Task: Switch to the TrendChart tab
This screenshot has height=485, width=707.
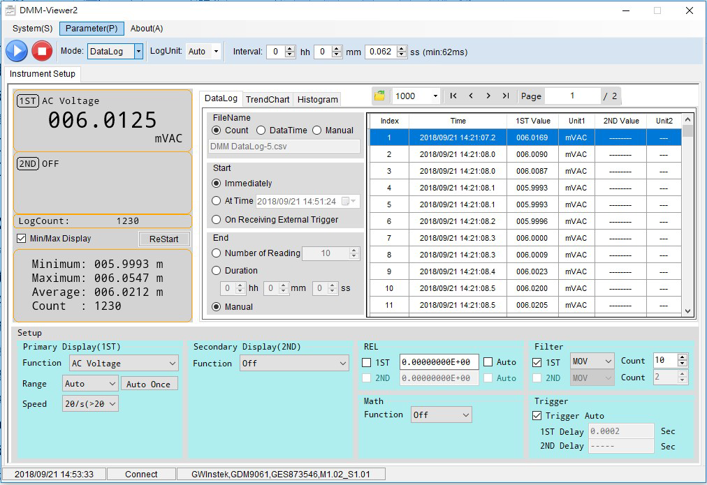Action: pos(268,100)
